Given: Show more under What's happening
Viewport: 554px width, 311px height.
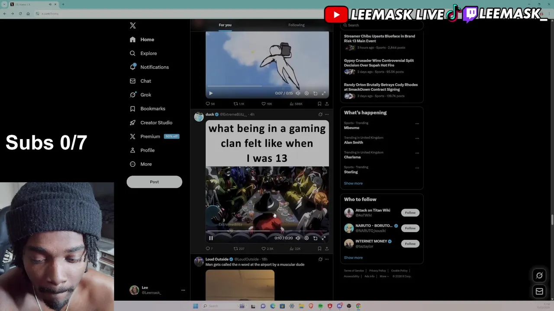Looking at the screenshot, I should coord(353,183).
